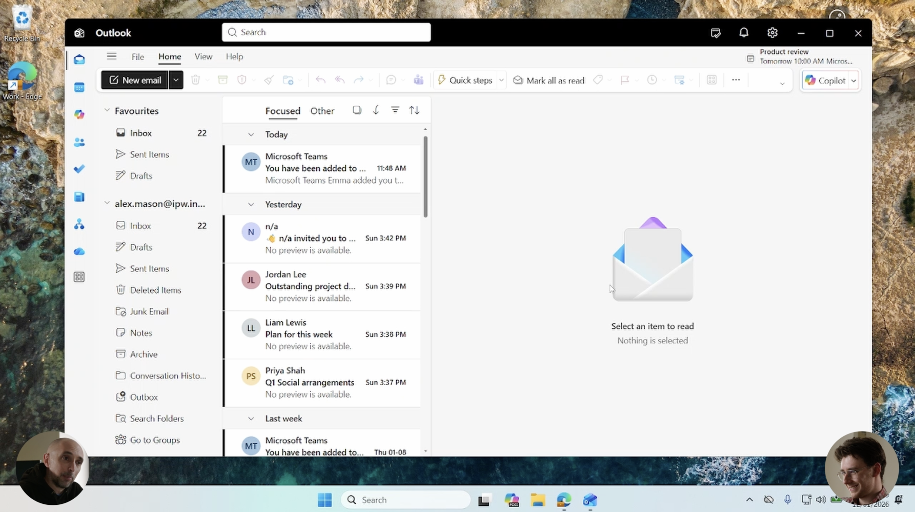Open the Calendar icon in left sidebar
Screen dimensions: 915x512
pos(79,87)
